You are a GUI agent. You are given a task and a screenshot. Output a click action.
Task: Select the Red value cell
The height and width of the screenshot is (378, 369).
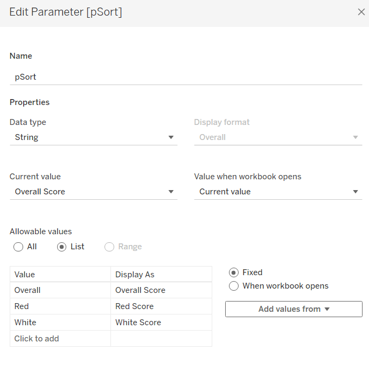click(x=60, y=306)
